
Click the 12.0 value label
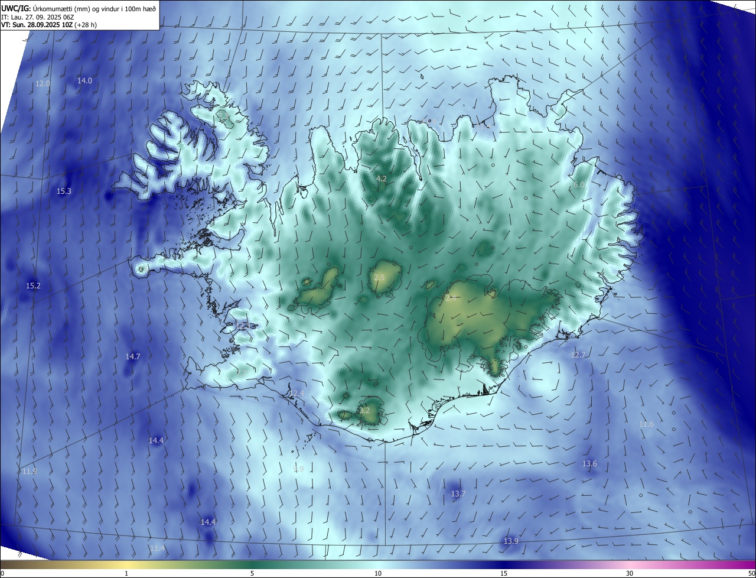pyautogui.click(x=43, y=84)
